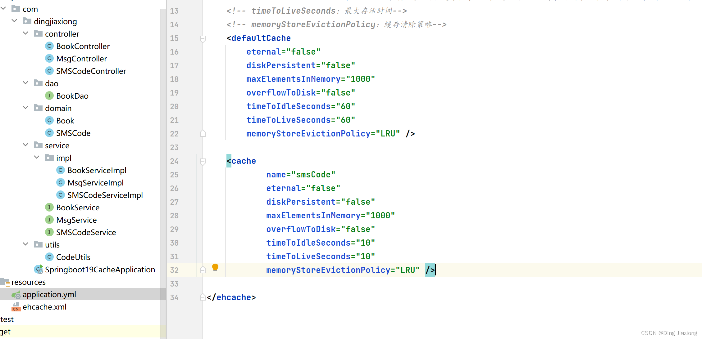The image size is (702, 339).
Task: Click the timeToLiveSeconds comment on line 13
Action: coord(317,11)
